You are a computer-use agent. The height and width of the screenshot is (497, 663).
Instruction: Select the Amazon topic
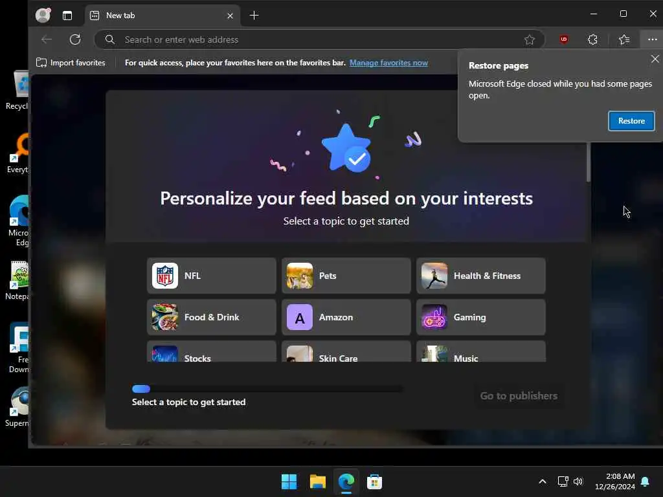point(346,317)
